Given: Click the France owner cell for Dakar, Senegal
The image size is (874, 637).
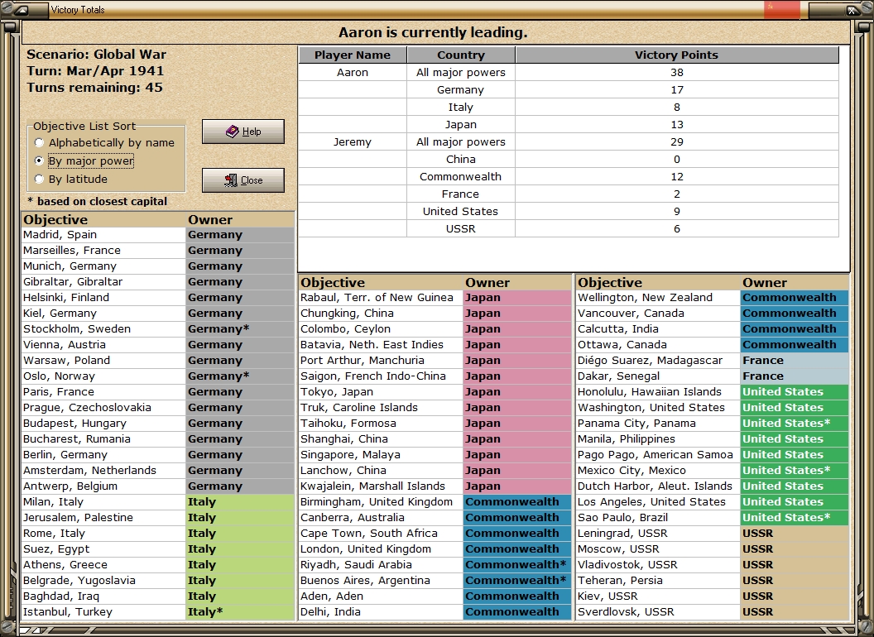Looking at the screenshot, I should pos(795,376).
